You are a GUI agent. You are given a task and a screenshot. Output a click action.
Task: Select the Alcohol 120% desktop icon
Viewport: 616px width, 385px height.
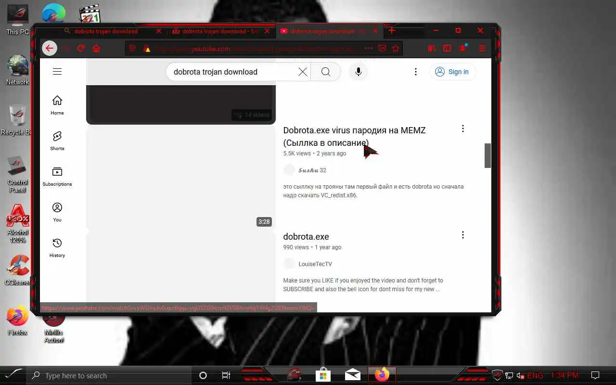[x=18, y=224]
